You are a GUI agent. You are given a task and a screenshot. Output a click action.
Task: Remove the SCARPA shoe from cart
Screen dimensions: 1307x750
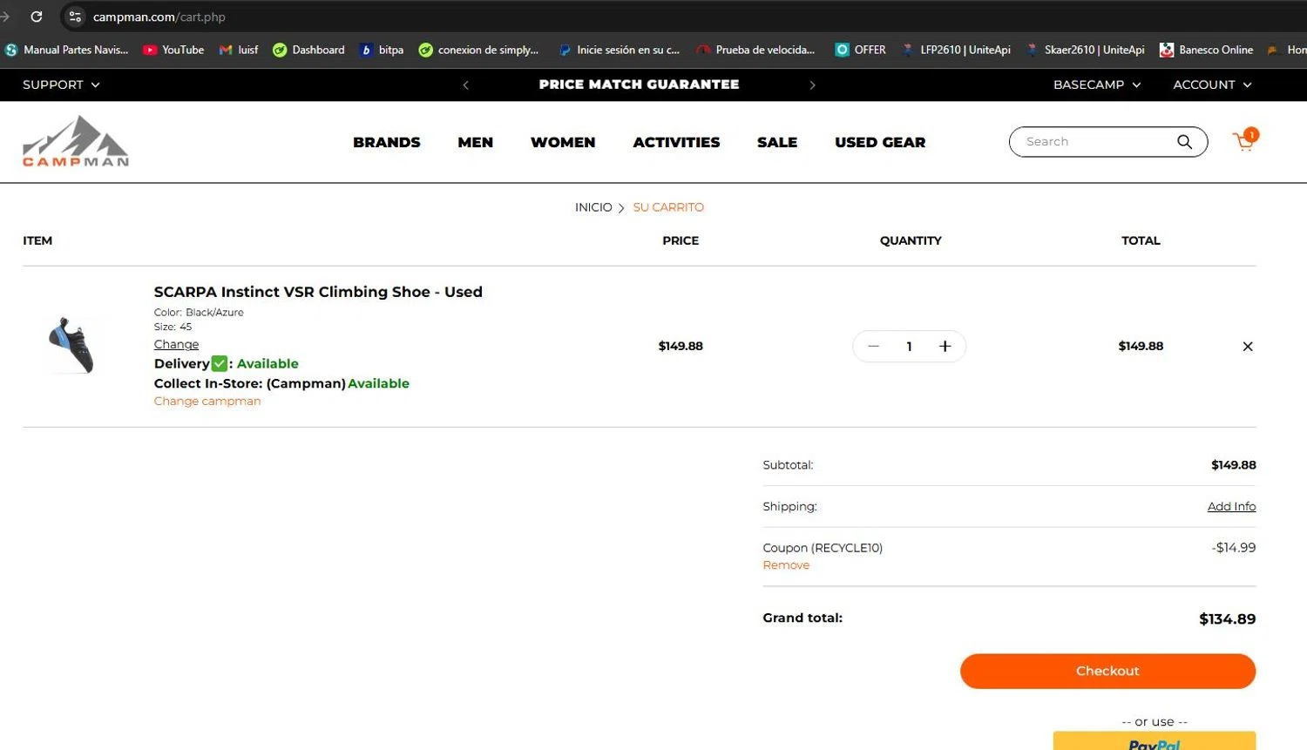[1248, 347]
